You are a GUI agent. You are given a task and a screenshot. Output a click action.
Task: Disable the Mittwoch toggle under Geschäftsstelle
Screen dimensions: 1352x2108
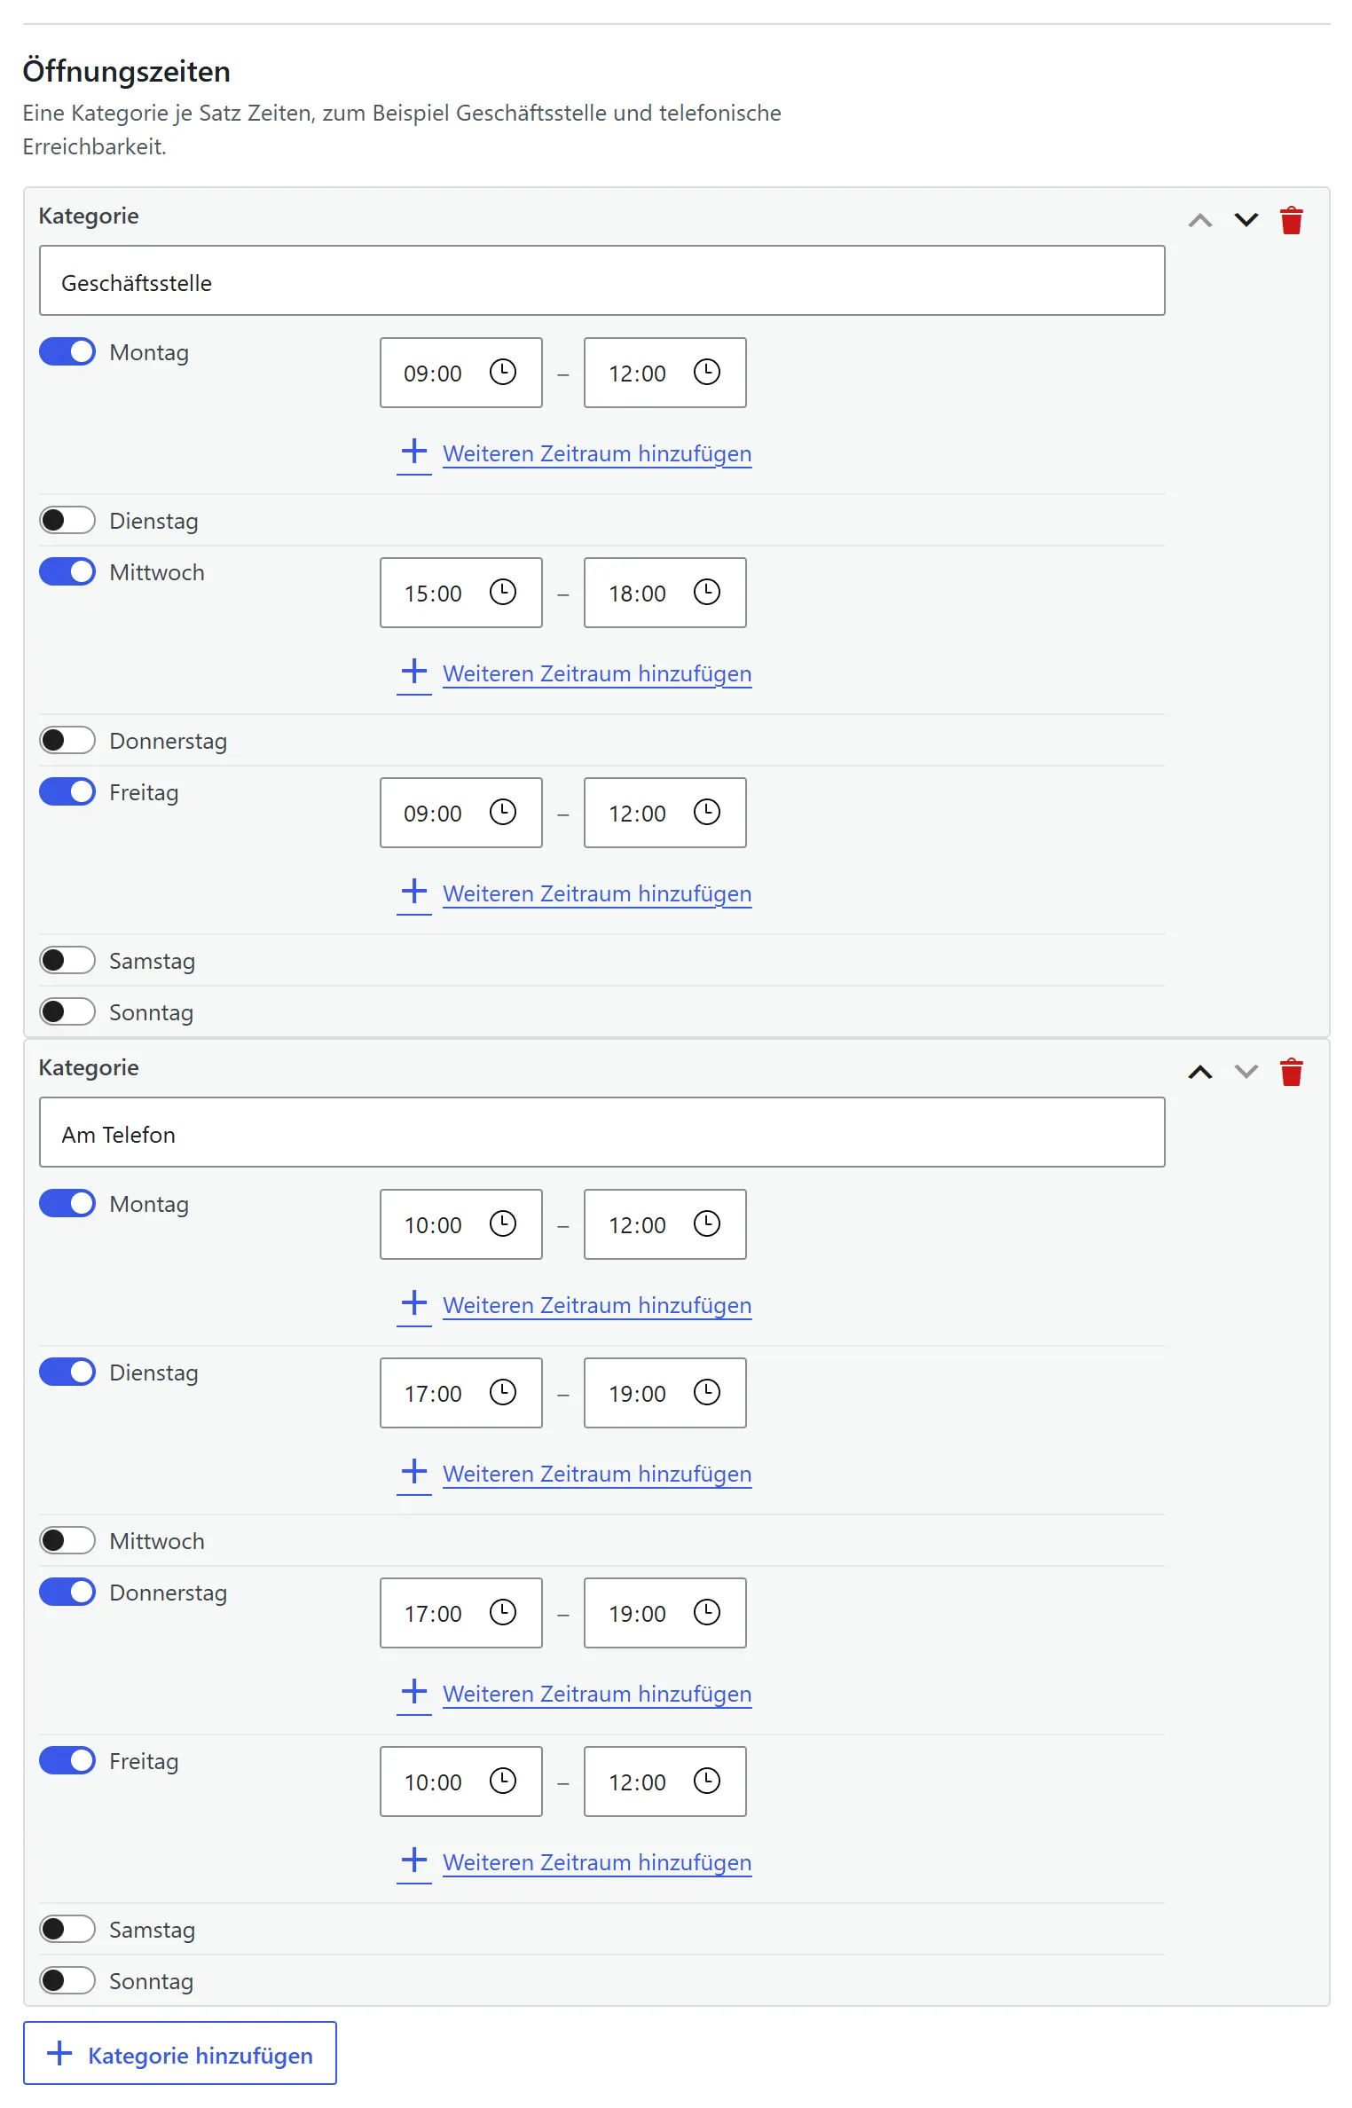point(67,571)
